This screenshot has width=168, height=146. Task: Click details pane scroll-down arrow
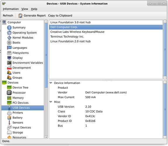pyautogui.click(x=165, y=137)
